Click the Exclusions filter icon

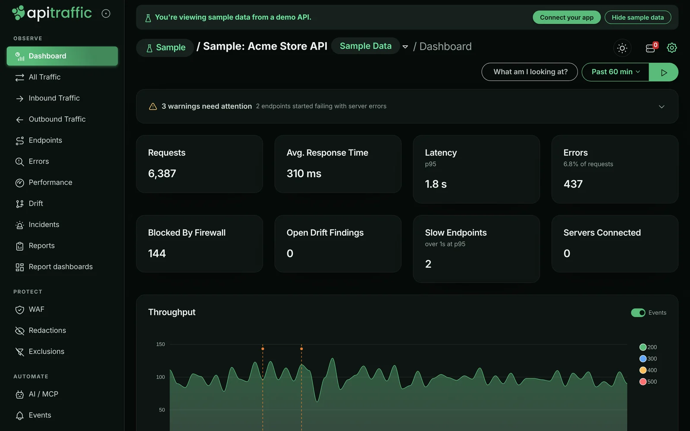19,352
